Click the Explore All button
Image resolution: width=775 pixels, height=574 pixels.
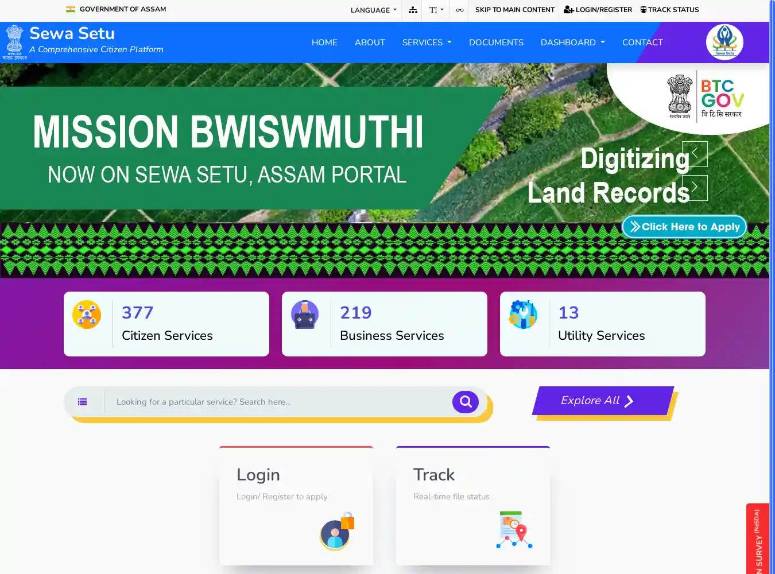pos(603,401)
